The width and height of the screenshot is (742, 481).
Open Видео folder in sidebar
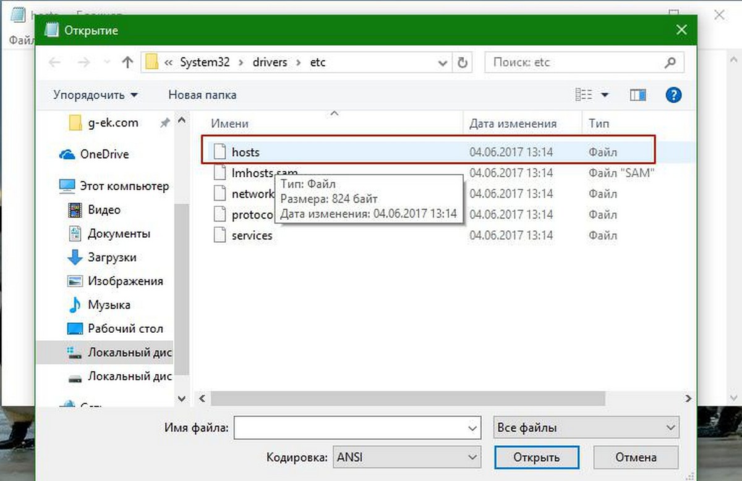(x=104, y=210)
